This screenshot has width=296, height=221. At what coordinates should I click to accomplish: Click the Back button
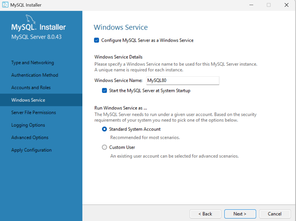tap(205, 214)
